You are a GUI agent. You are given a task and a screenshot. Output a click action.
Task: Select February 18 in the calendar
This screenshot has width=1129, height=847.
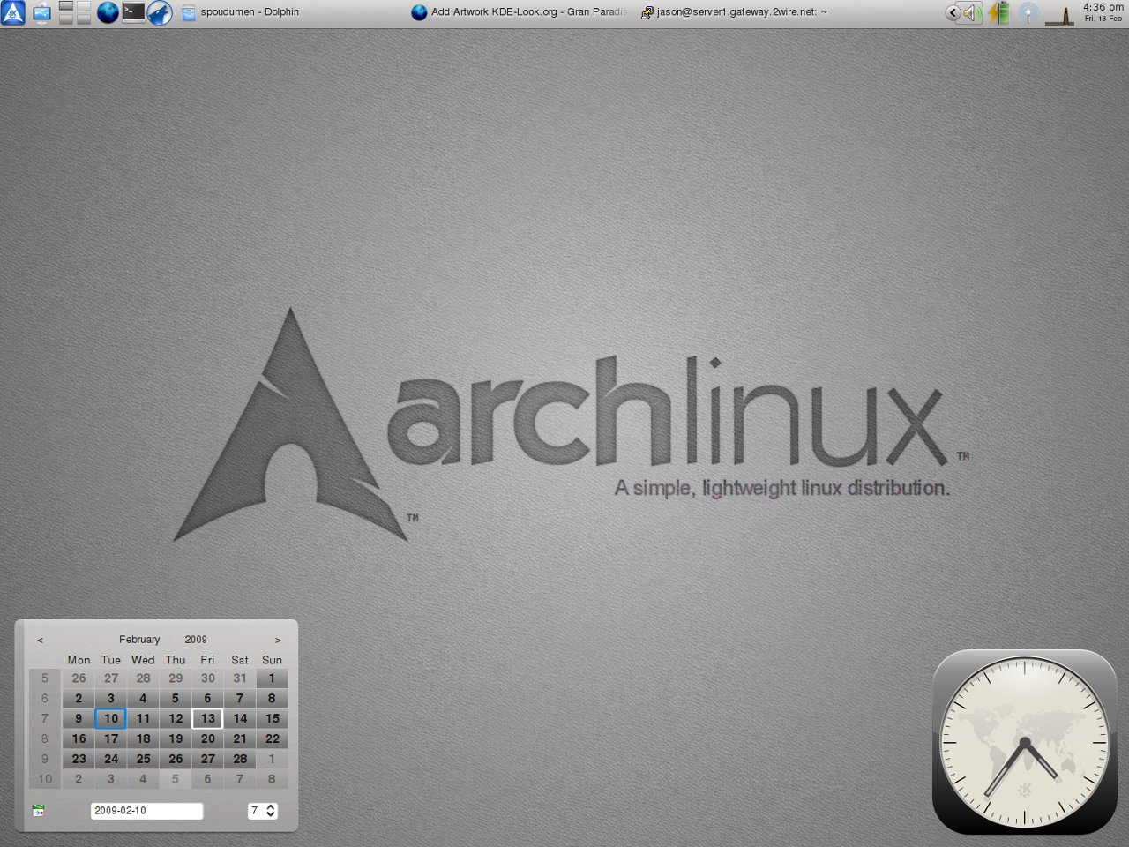(x=143, y=738)
